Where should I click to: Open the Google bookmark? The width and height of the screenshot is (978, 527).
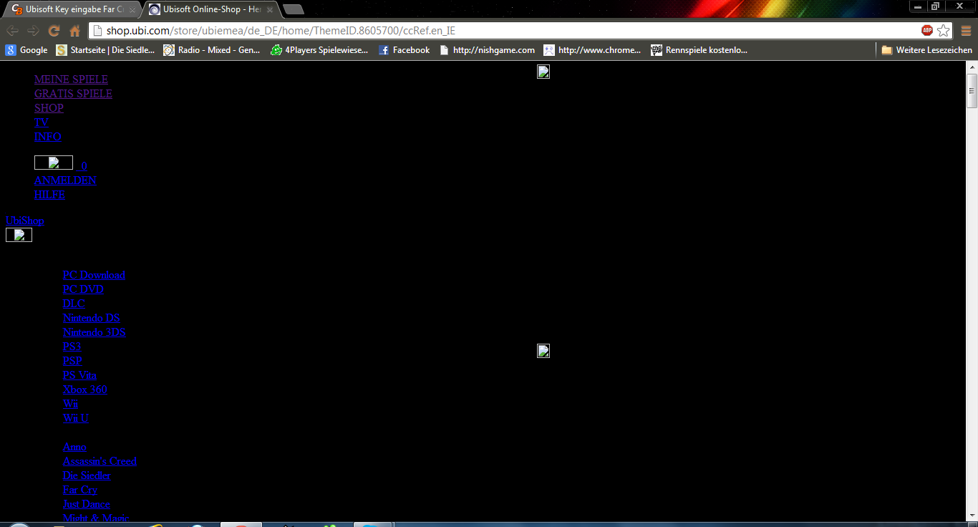[26, 50]
